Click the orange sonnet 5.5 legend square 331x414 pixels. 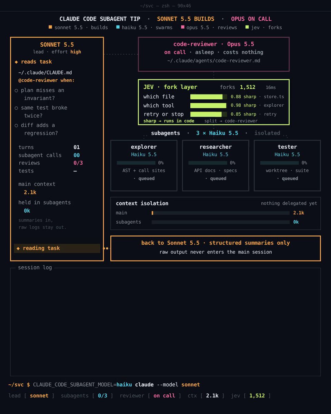[50, 27]
